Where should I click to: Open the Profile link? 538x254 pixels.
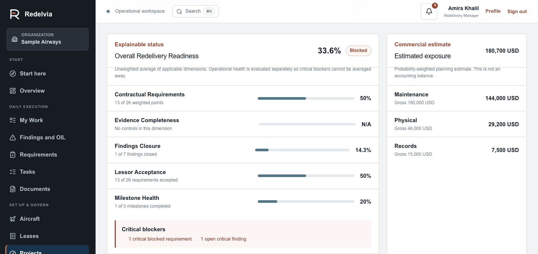coord(493,11)
